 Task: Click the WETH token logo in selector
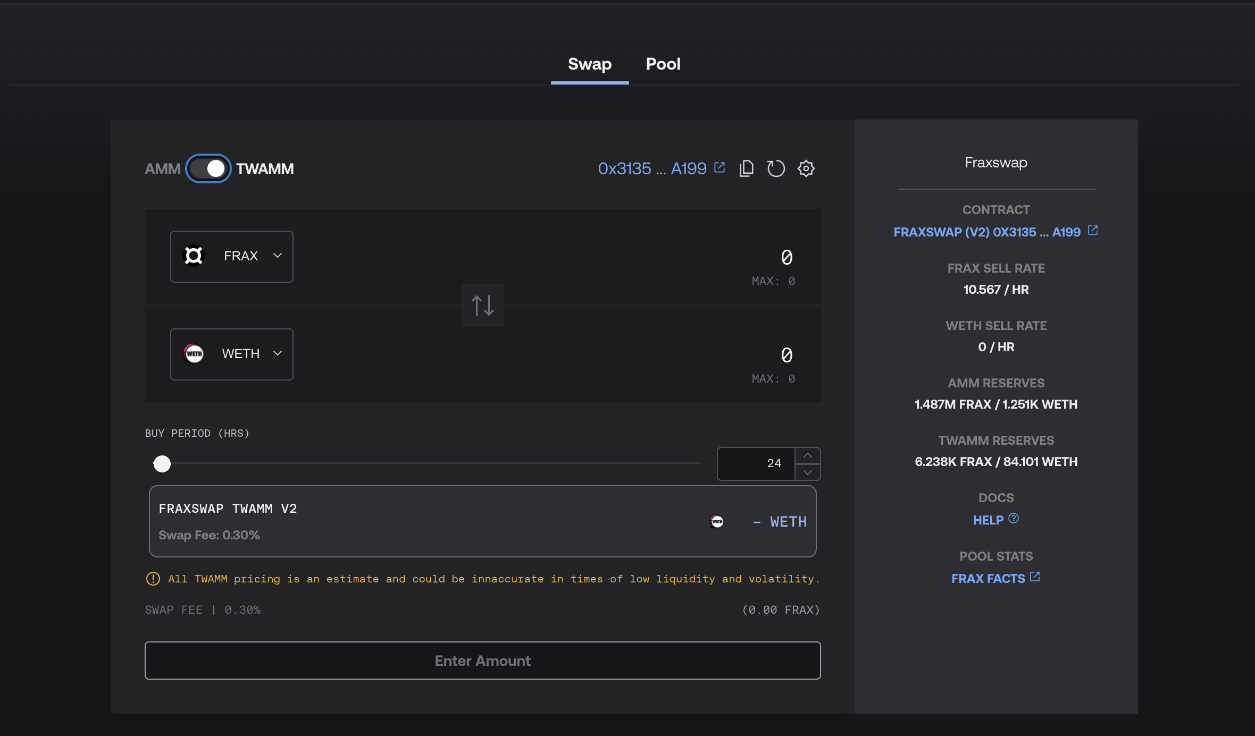tap(194, 353)
